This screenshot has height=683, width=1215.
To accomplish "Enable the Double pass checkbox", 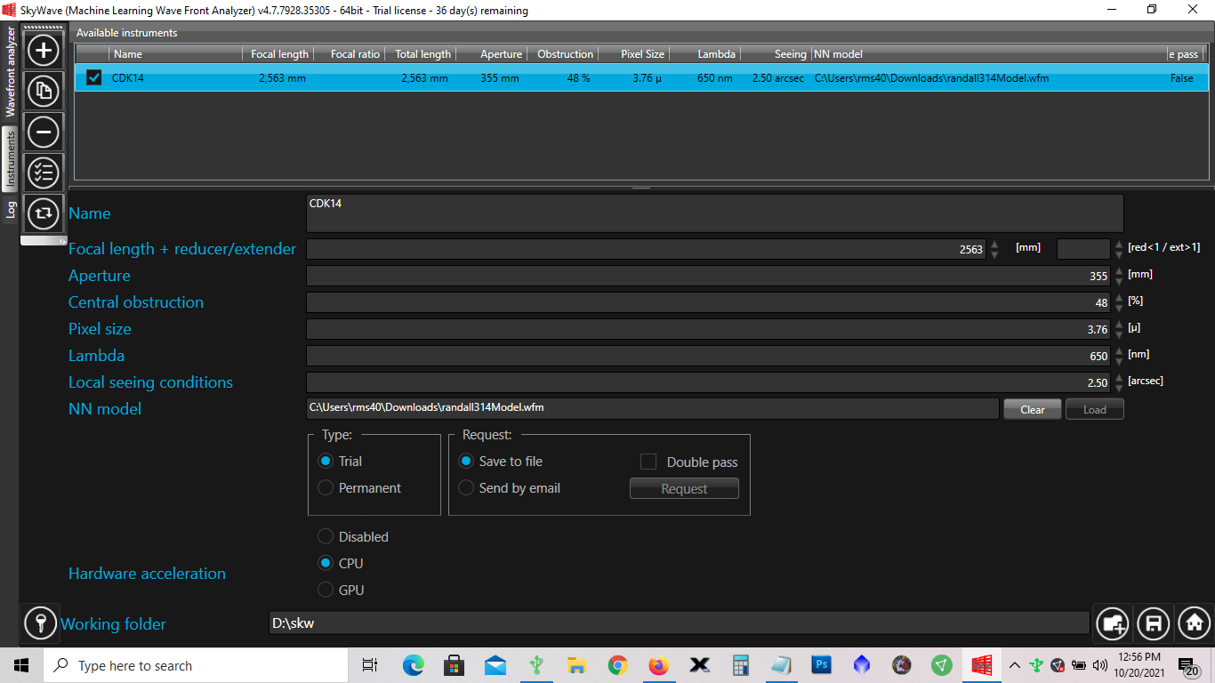I will pyautogui.click(x=648, y=462).
